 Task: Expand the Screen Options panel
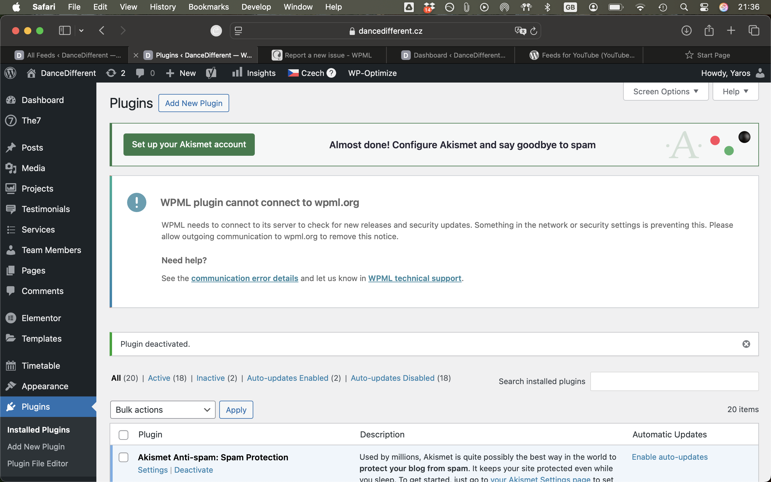tap(666, 92)
